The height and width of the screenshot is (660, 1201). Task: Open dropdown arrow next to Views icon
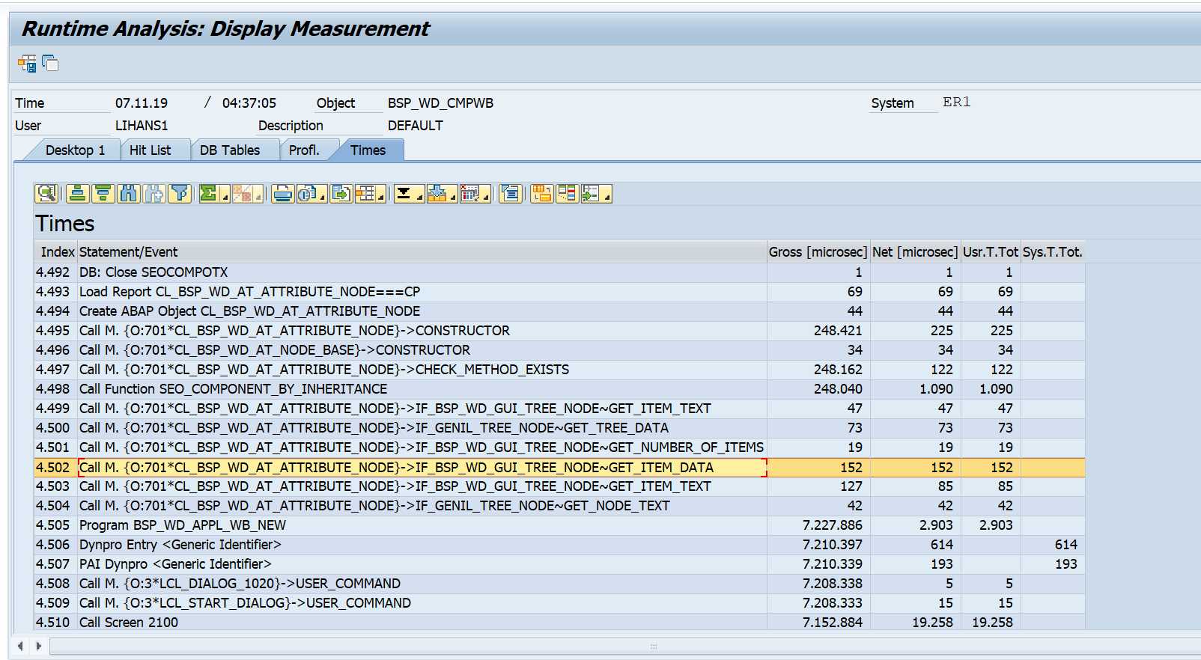[323, 195]
